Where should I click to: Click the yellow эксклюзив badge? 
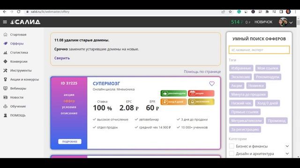coord(201,102)
